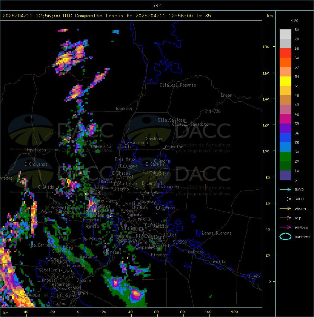Click the 'Tres_Mayo' map label

click(x=125, y=159)
